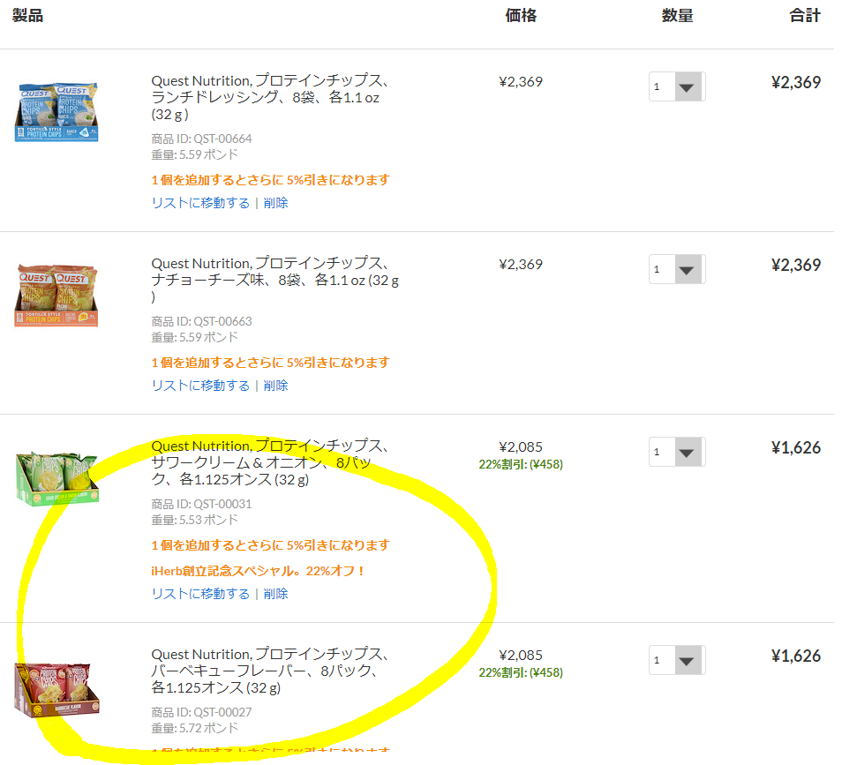
Task: Move Nacho Cheese chips to list
Action: click(200, 386)
